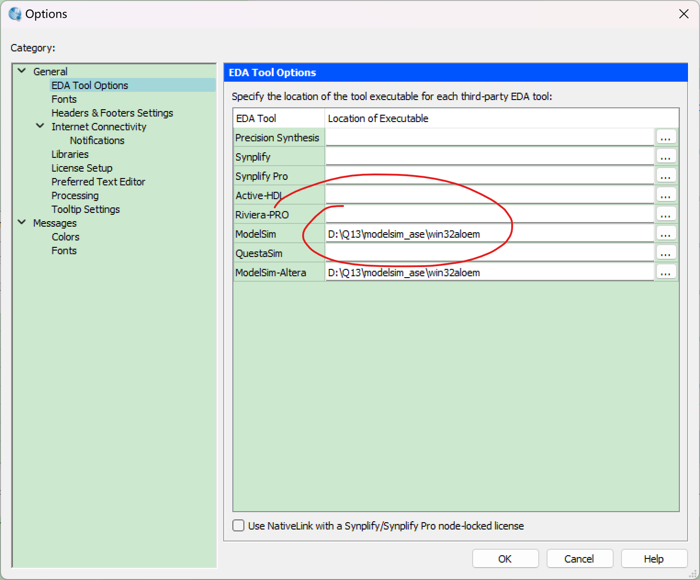Open Processing category item
700x580 pixels.
point(75,195)
